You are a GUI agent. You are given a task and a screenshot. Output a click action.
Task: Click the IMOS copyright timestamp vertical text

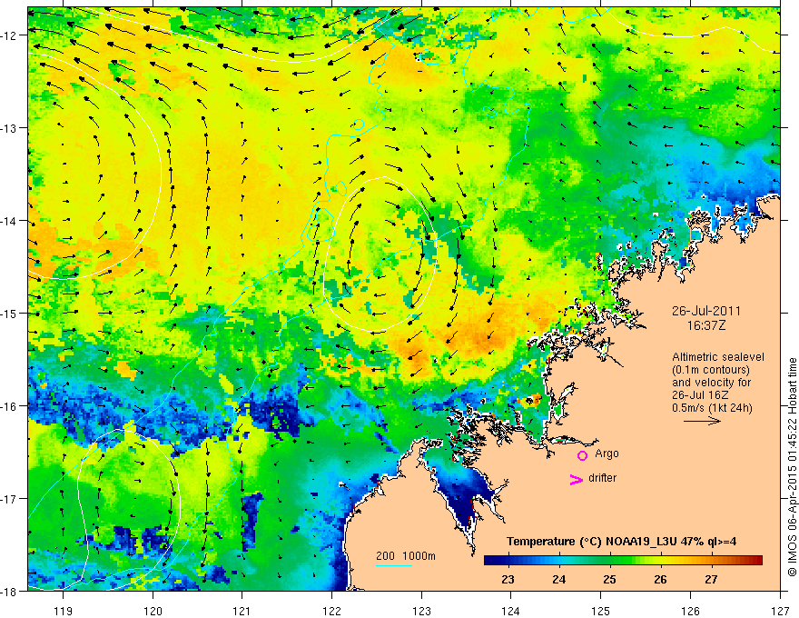[792, 467]
